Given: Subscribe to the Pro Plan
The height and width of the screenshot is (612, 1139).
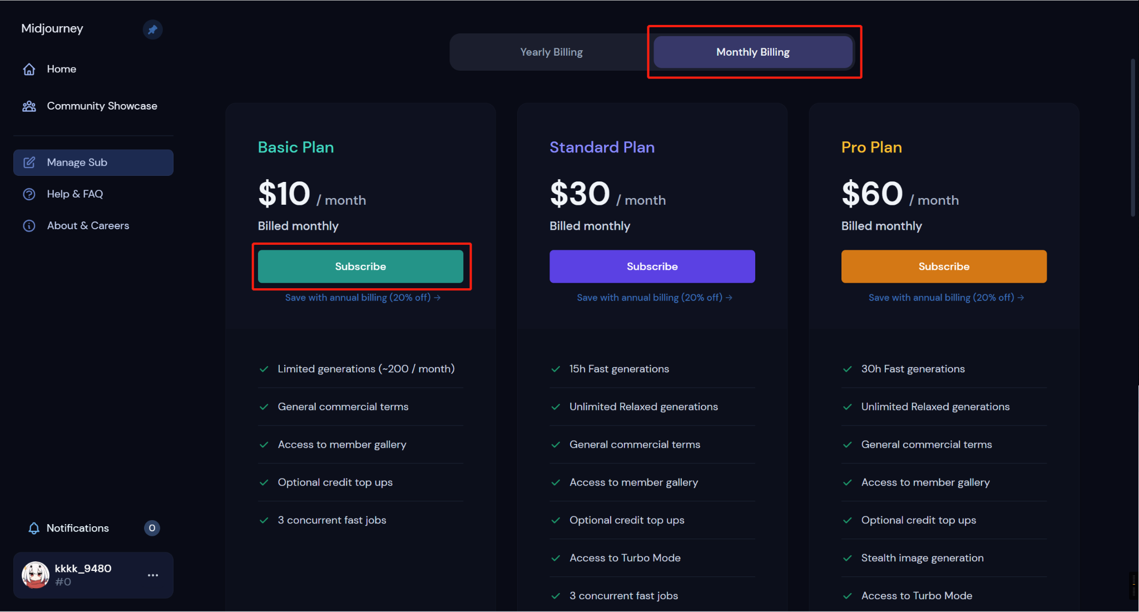Looking at the screenshot, I should pyautogui.click(x=944, y=266).
